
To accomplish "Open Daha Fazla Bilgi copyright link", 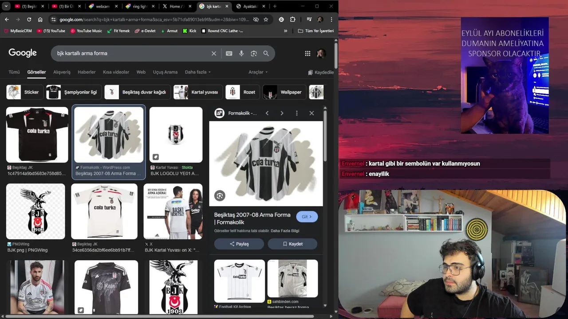I will (285, 231).
